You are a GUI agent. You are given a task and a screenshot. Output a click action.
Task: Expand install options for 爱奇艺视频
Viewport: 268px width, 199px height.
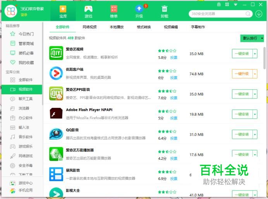[x=255, y=54]
